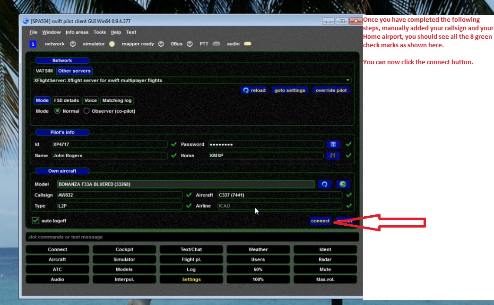494x305 pixels.
Task: Set volume with the 50% button
Action: [x=258, y=270]
